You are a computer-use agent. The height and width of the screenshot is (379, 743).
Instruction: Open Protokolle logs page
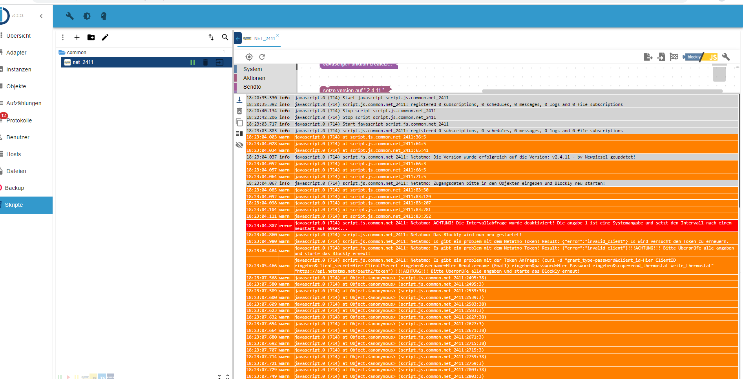click(19, 120)
